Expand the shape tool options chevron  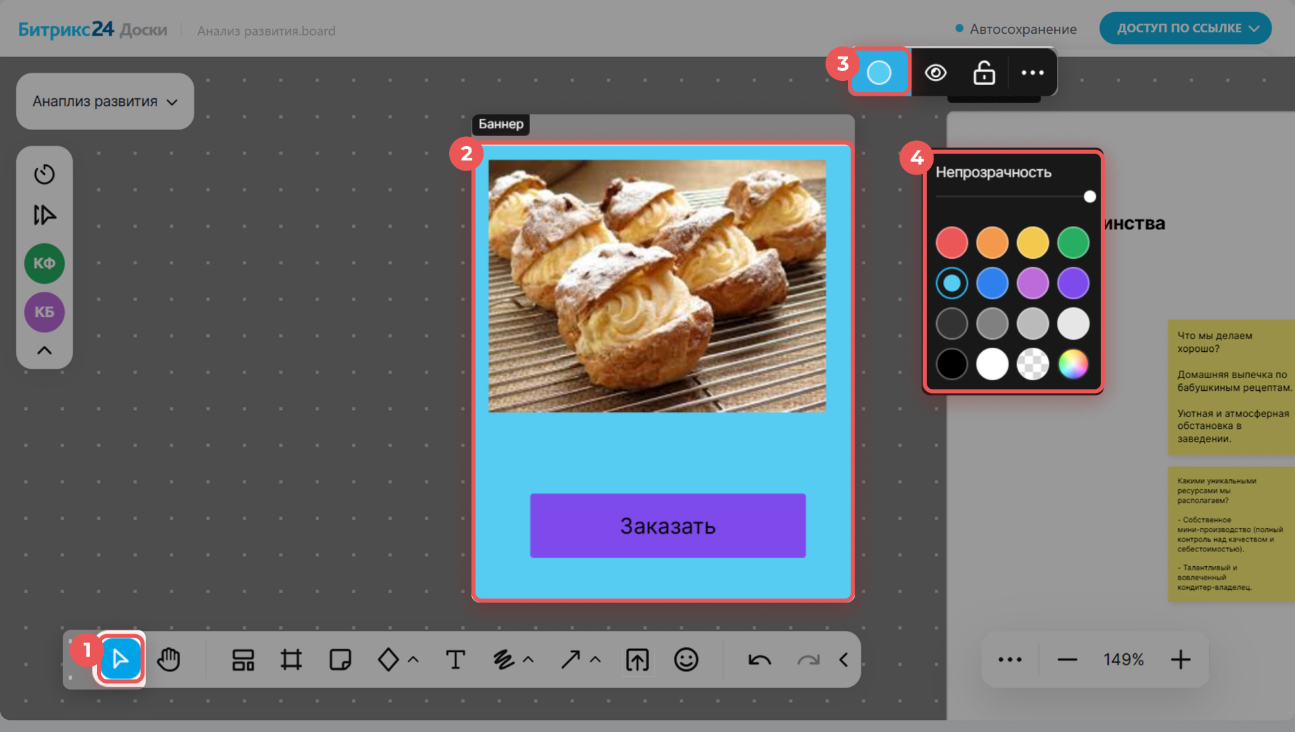413,659
